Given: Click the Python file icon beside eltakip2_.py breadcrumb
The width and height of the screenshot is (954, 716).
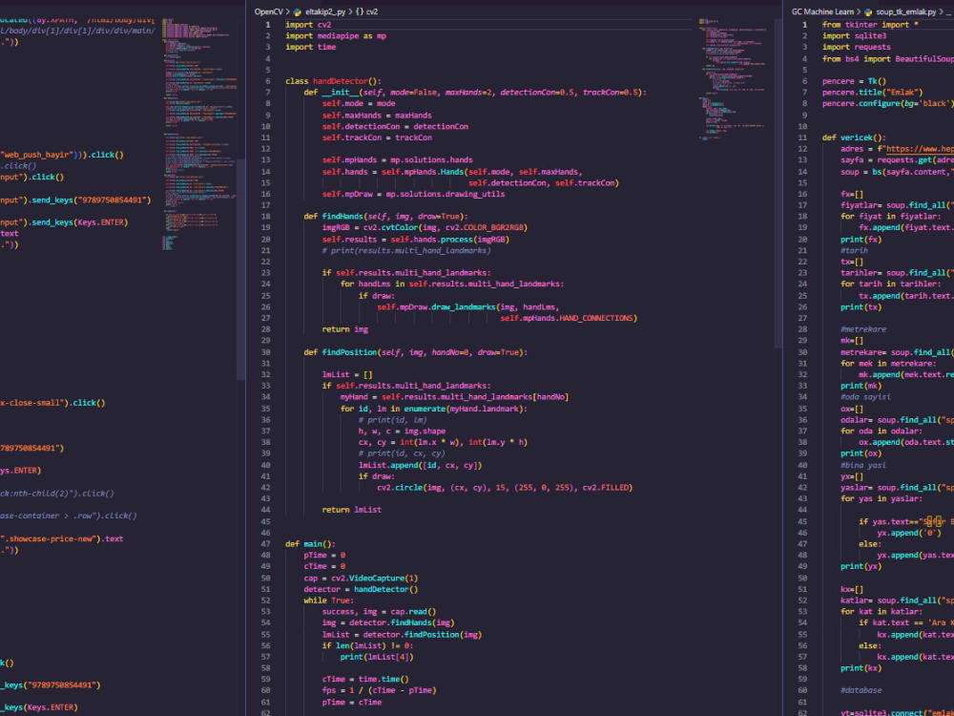Looking at the screenshot, I should tap(298, 11).
